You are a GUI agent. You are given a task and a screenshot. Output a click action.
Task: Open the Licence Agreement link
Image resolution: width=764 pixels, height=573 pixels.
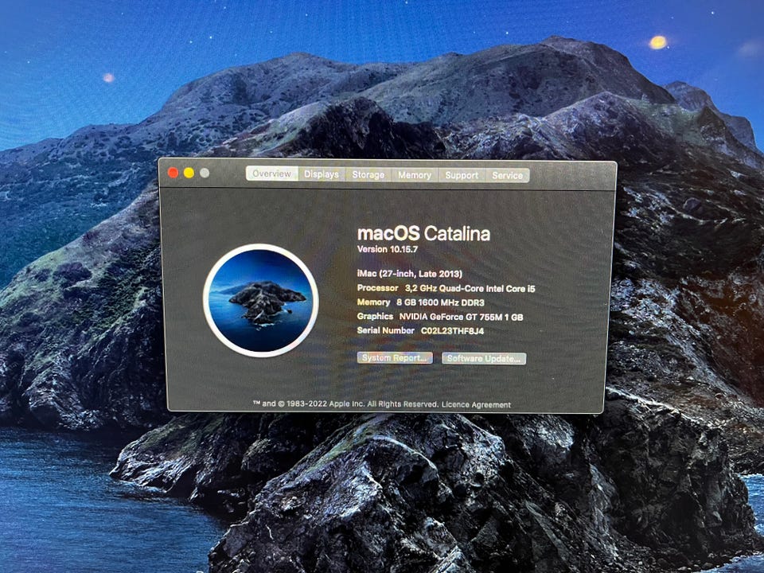(x=476, y=404)
